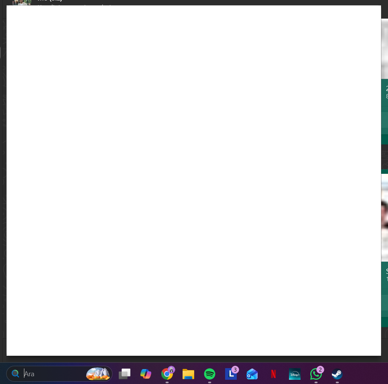Open File Explorer folder icon
This screenshot has width=388, height=384.
pos(188,374)
